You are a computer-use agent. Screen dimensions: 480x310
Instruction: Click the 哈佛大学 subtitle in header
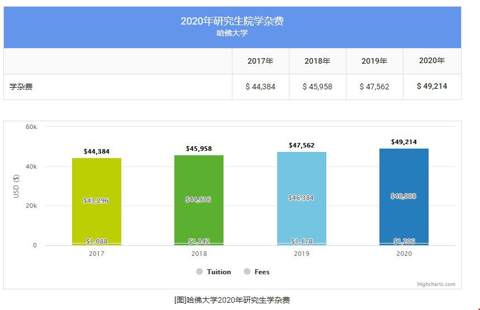(x=232, y=33)
